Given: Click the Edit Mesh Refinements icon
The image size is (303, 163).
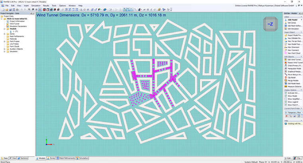Looking at the screenshot, I should tap(286, 26).
